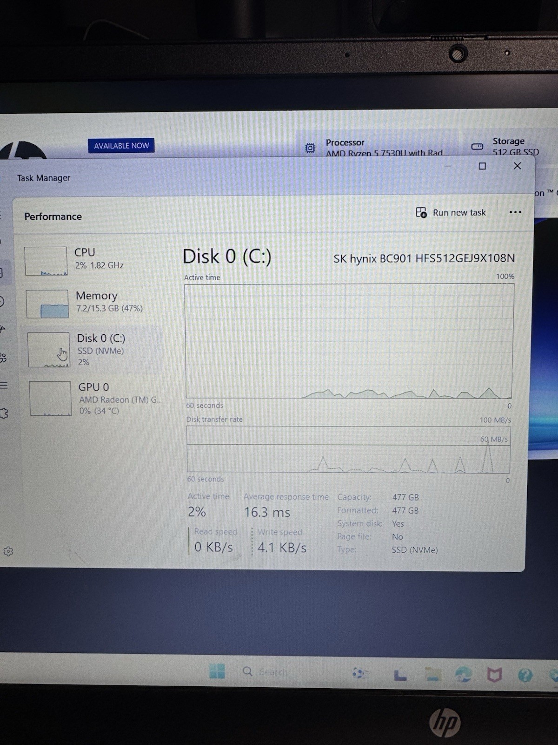This screenshot has height=745, width=558.
Task: Select Disk 0 (C:) in the performance list
Action: (x=93, y=349)
